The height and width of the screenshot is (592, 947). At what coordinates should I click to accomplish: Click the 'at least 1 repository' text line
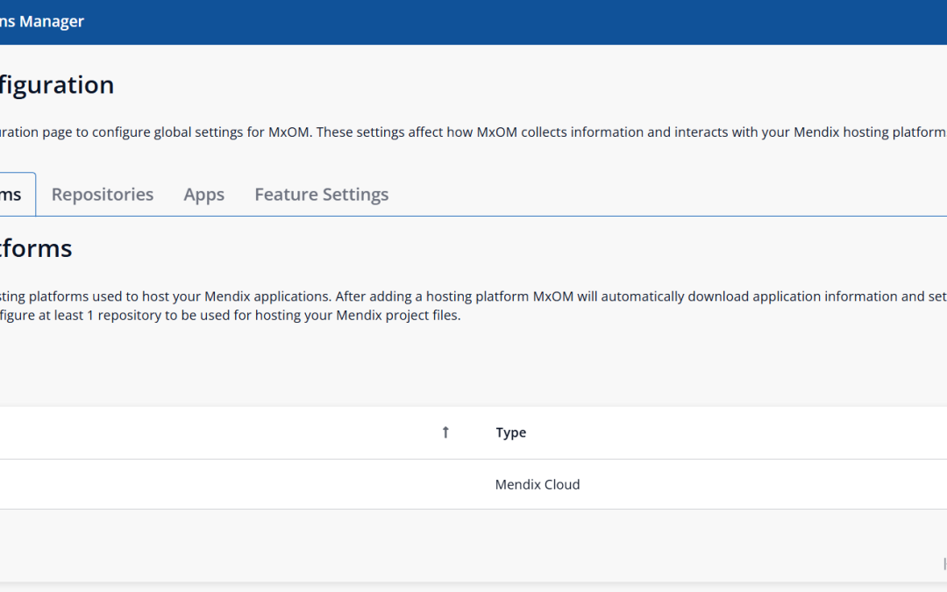pyautogui.click(x=230, y=316)
